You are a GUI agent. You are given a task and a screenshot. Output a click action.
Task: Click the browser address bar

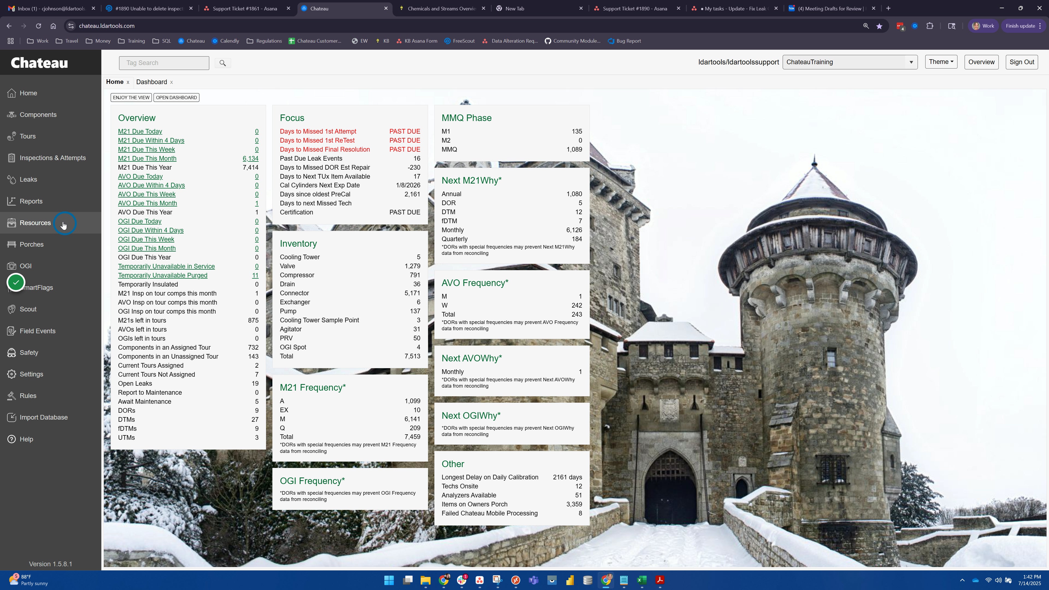464,26
